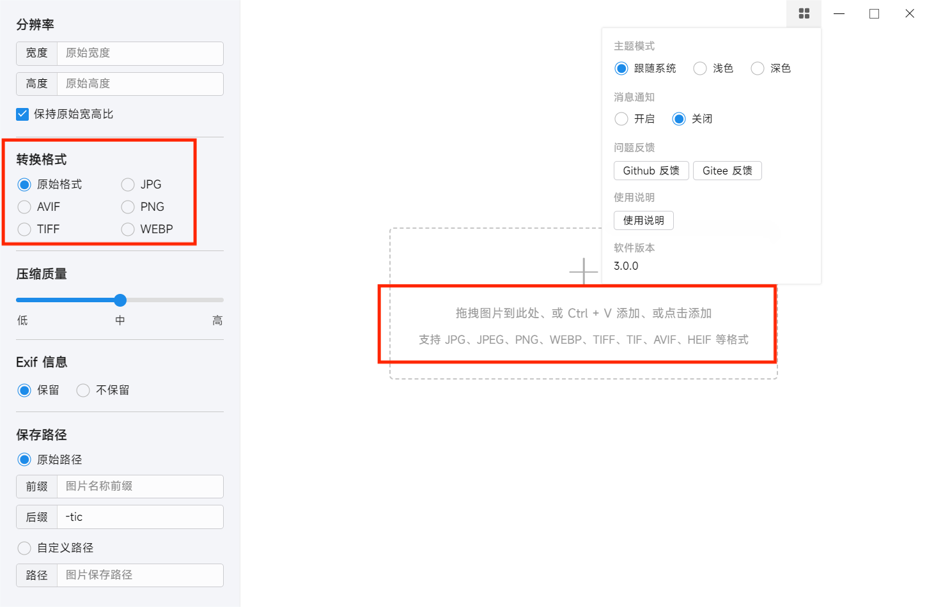Uncheck 保持原始宽高比 checkbox
The image size is (927, 607).
(x=22, y=114)
